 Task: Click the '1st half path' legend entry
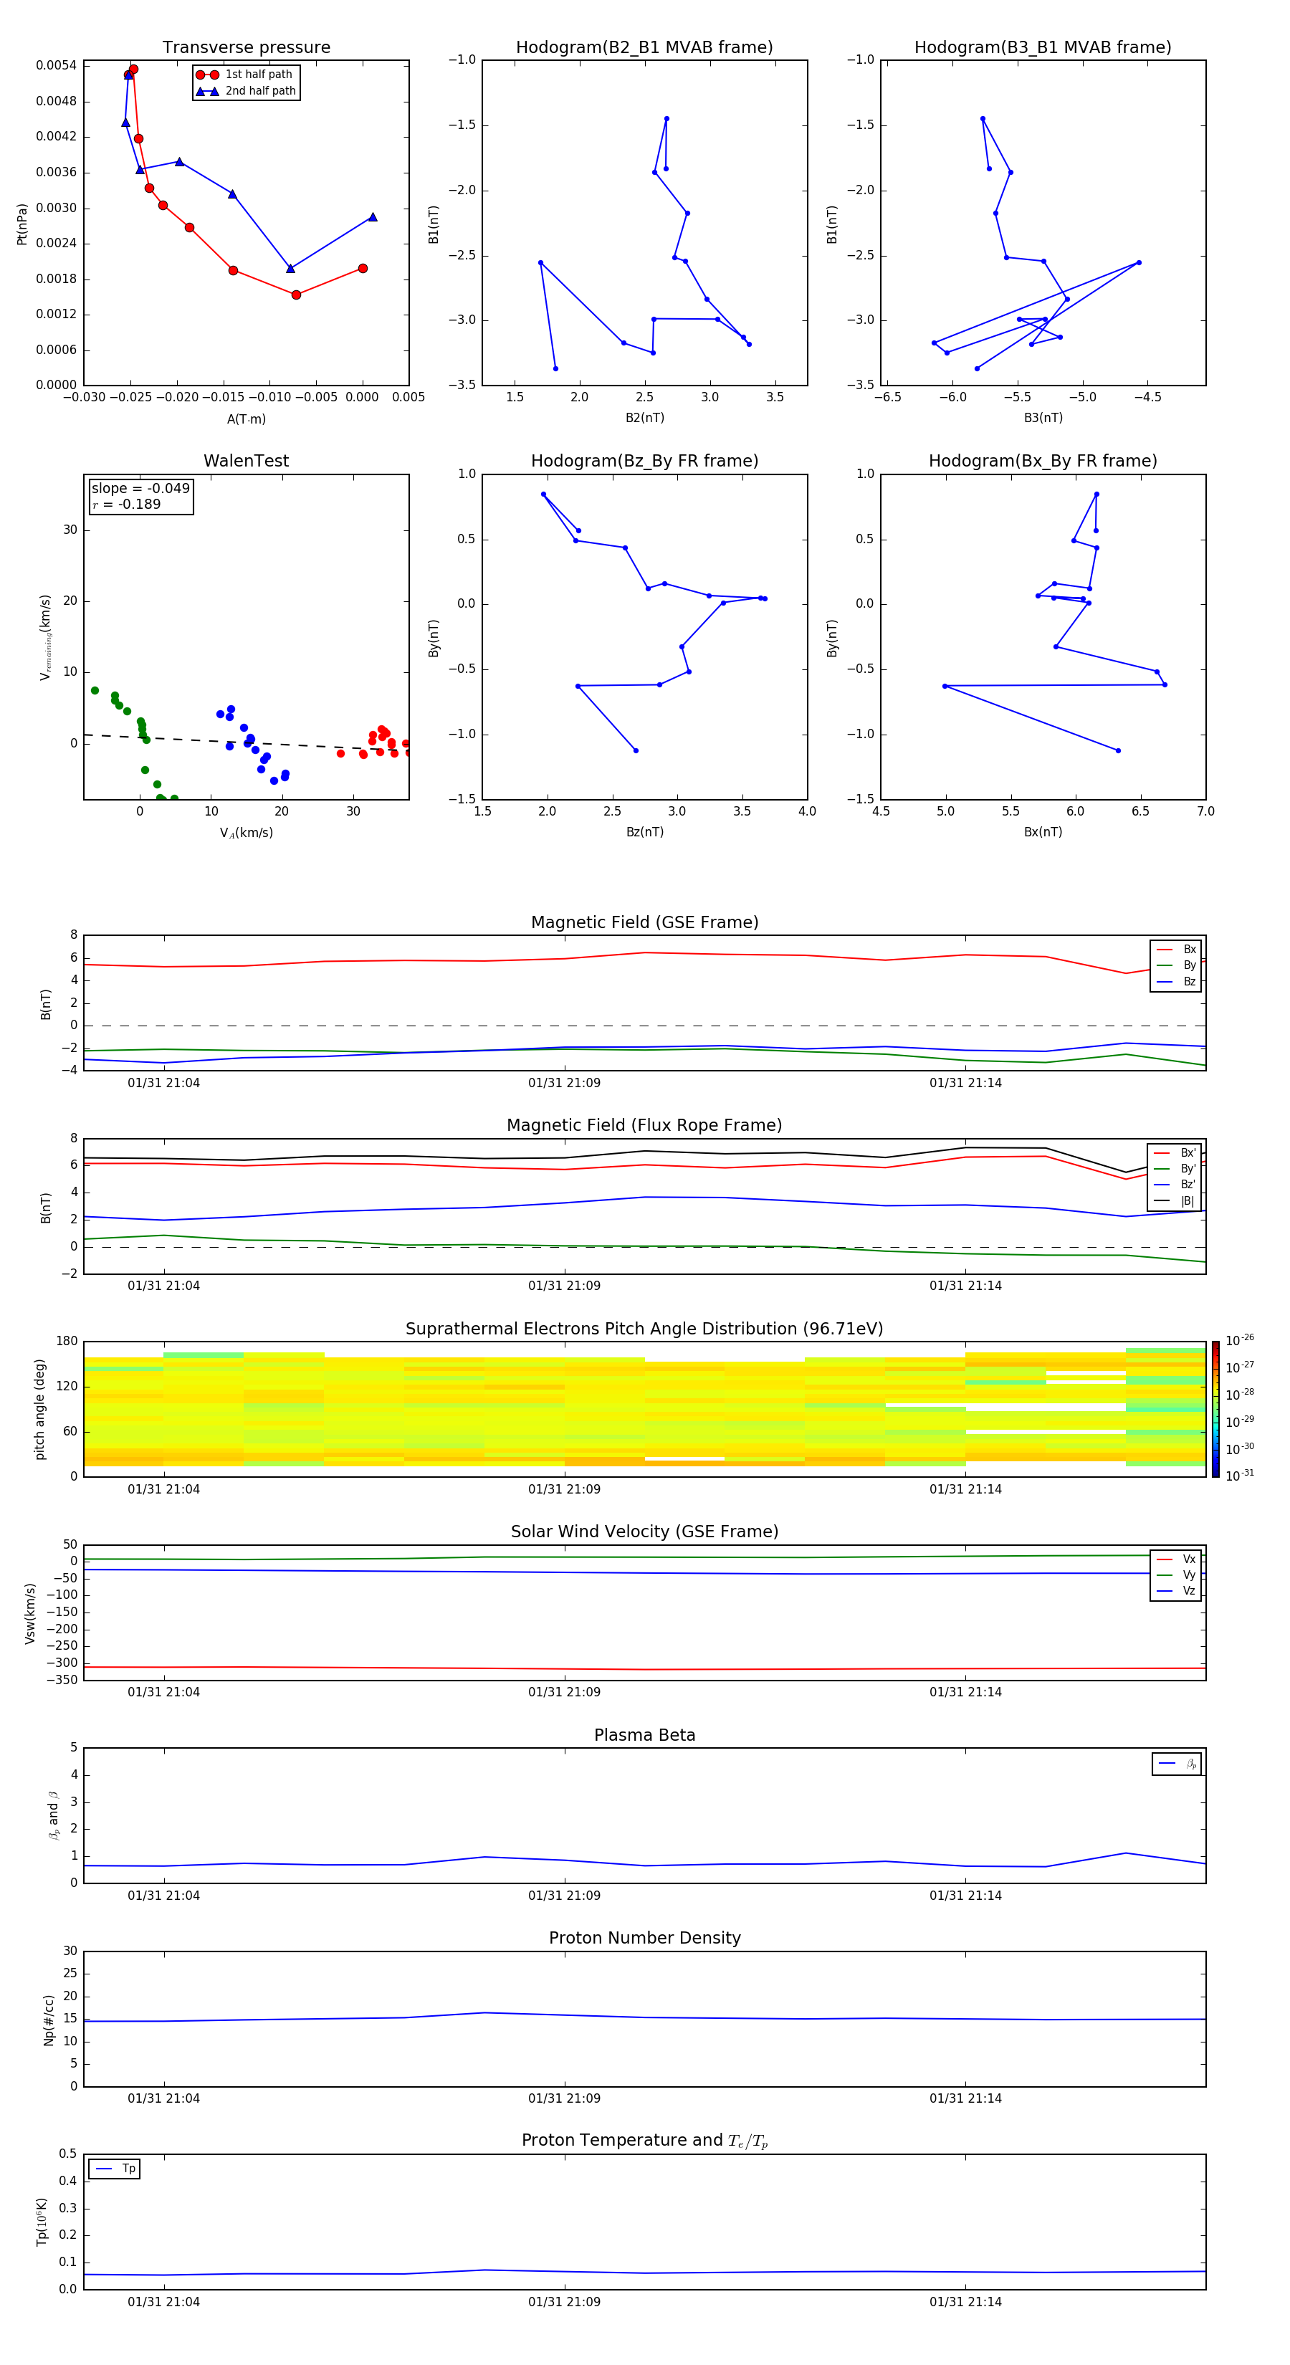(245, 75)
